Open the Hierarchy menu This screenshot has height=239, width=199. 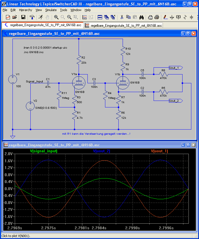[26, 10]
